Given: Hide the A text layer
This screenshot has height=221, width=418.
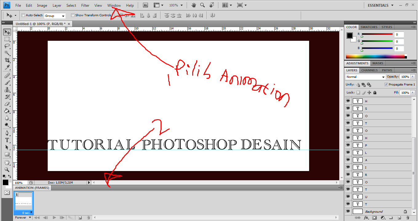Looking at the screenshot, I should [348, 160].
